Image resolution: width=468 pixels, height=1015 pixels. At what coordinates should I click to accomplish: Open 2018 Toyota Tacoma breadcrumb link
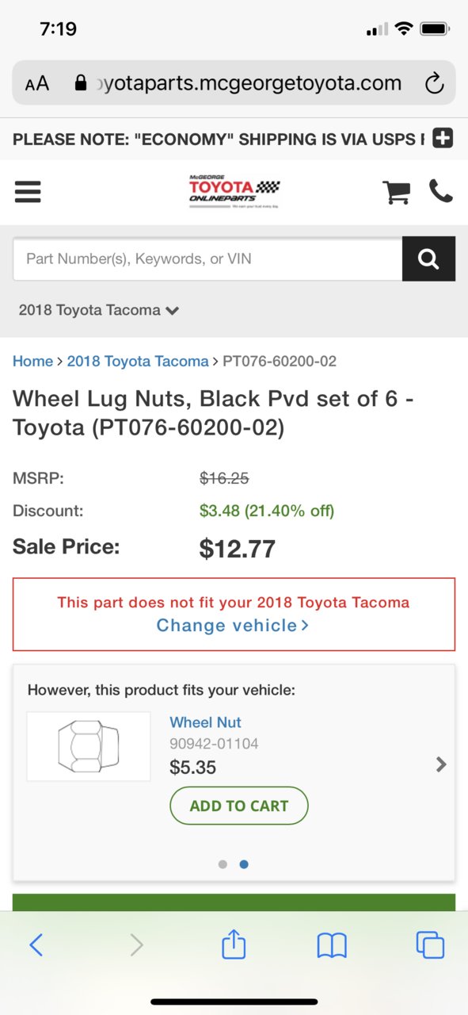pyautogui.click(x=138, y=362)
